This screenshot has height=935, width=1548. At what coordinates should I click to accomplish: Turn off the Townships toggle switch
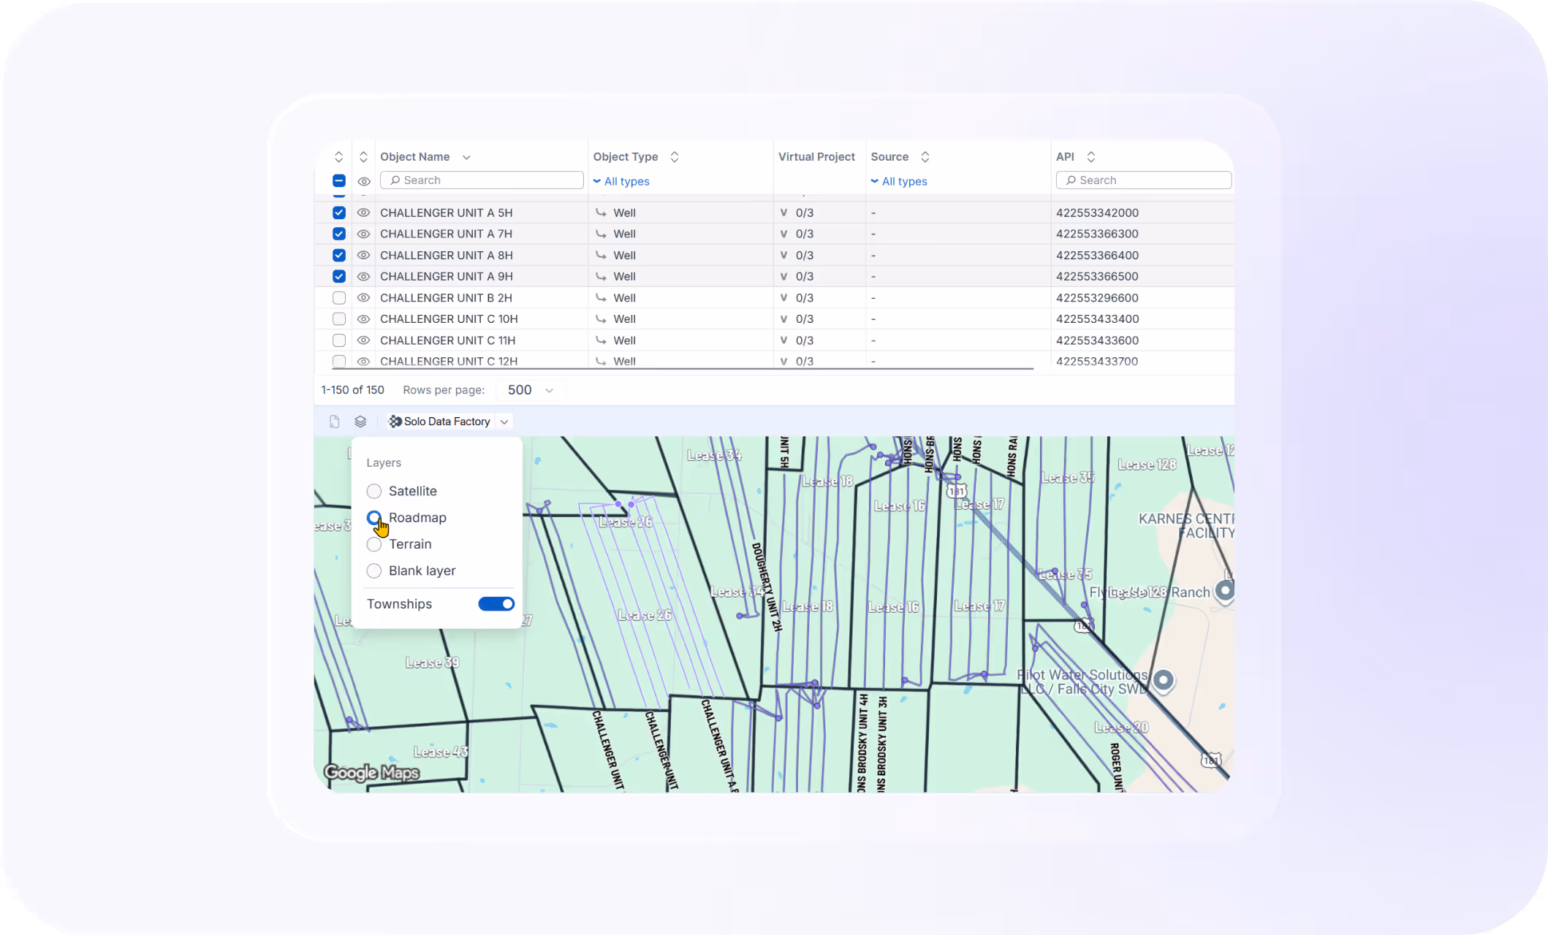496,604
